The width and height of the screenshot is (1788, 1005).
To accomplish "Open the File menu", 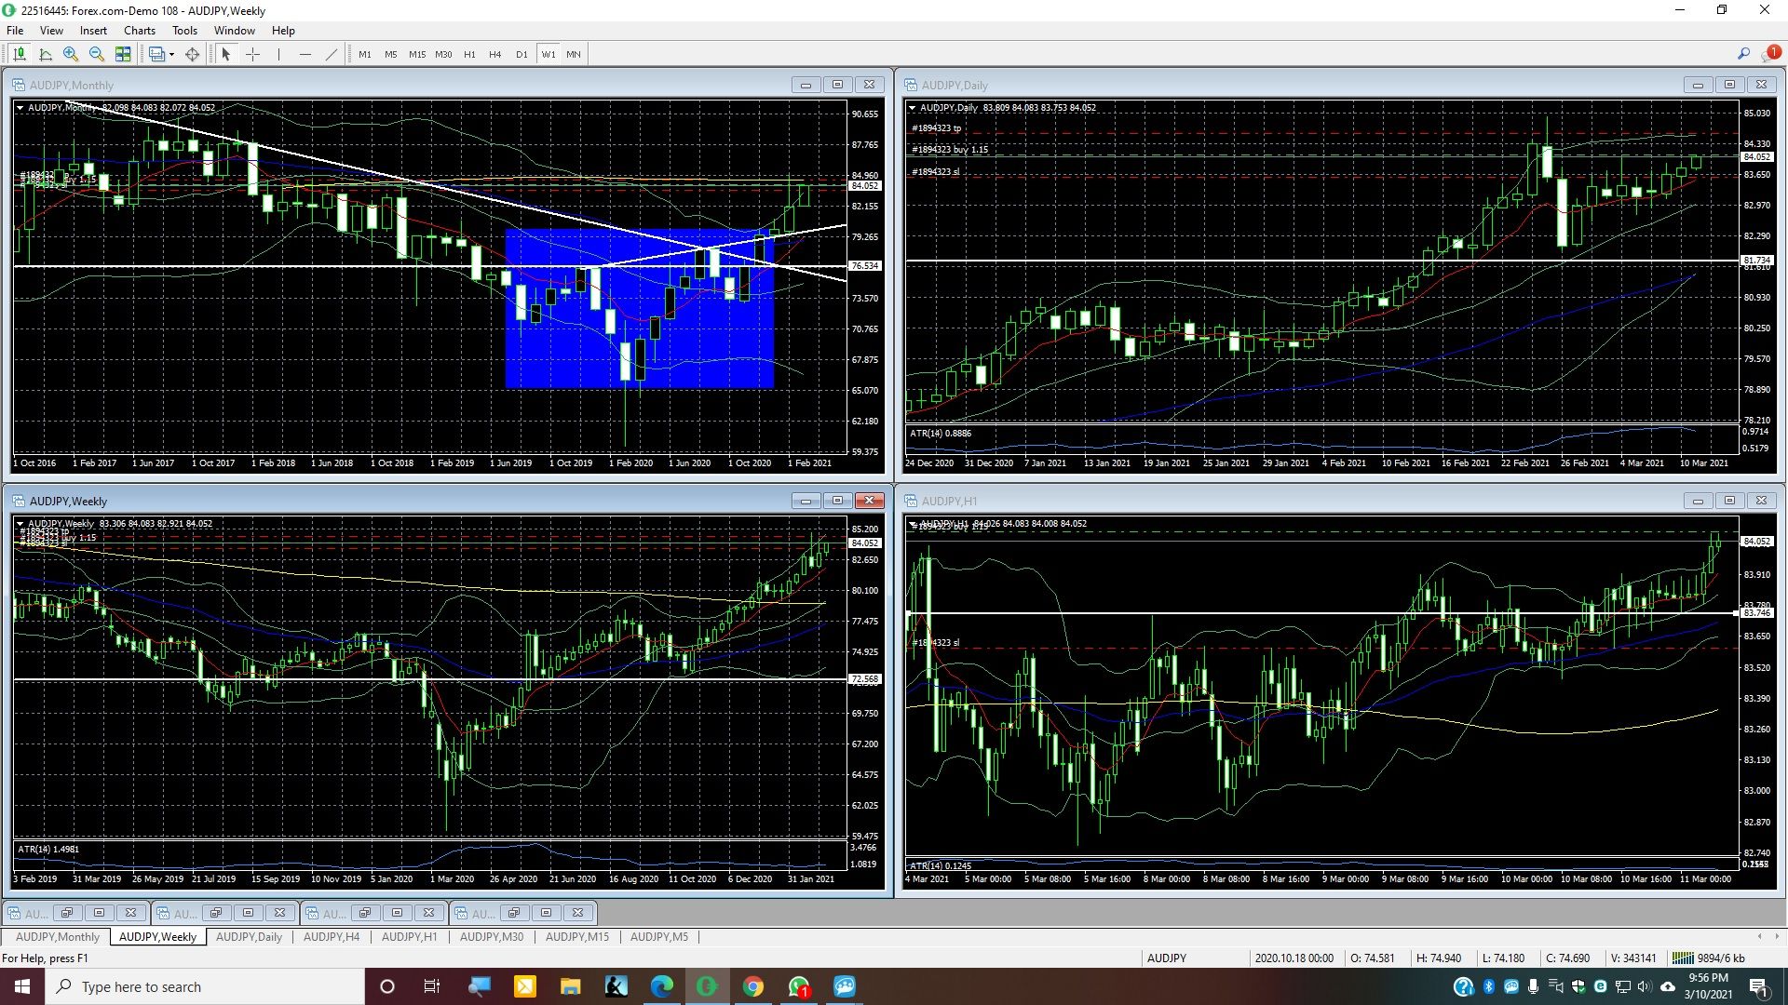I will click(15, 31).
